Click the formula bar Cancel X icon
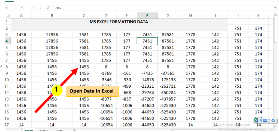Viewport: 279px width, 132px height. tap(34, 8)
